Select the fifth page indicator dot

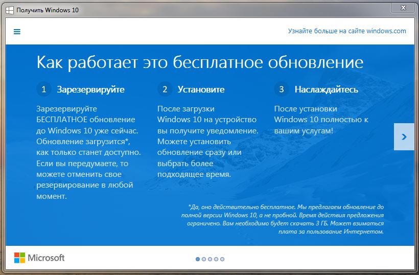click(222, 259)
